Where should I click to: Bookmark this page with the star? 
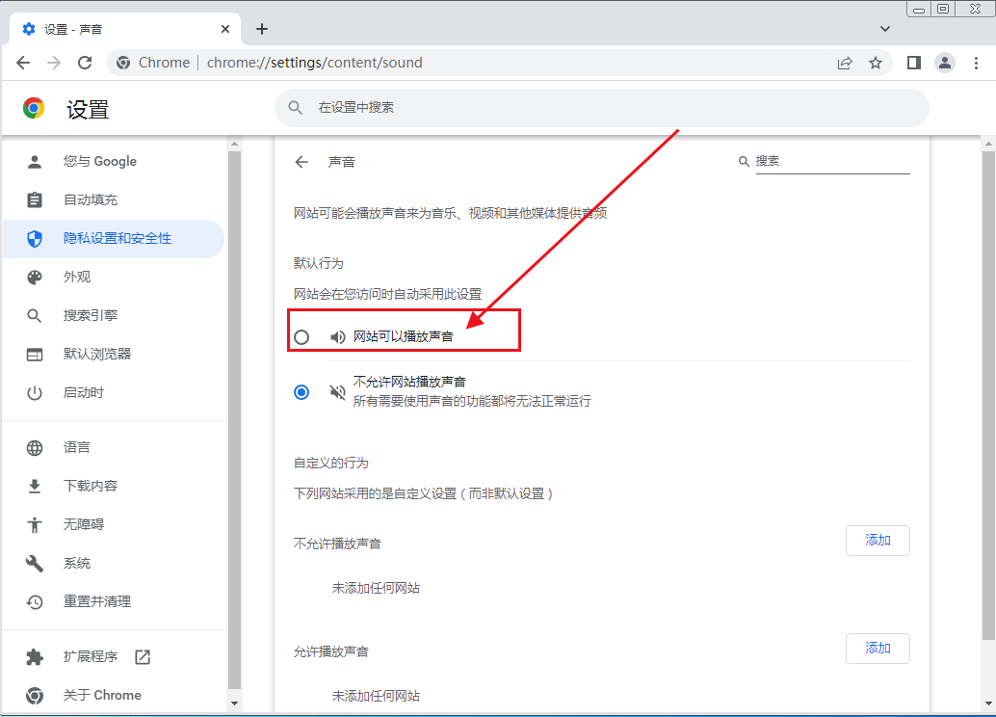pyautogui.click(x=876, y=63)
